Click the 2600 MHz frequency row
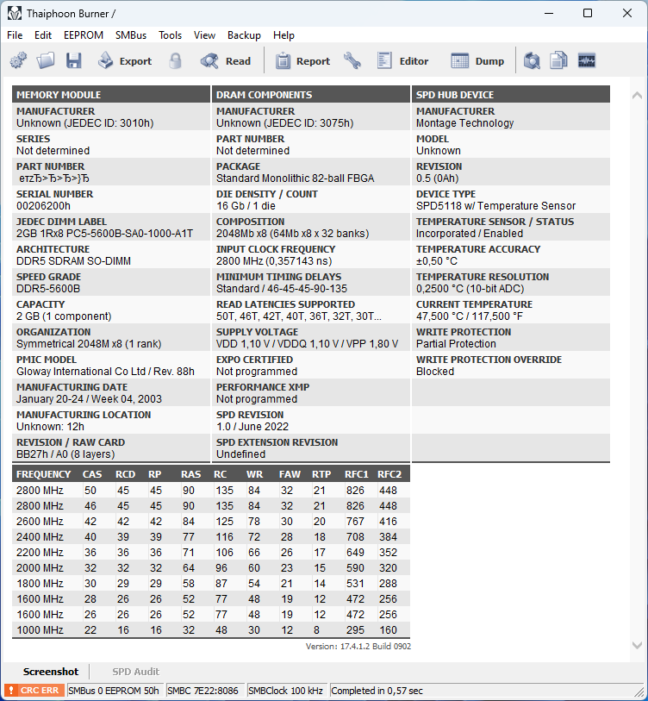This screenshot has height=701, width=648. [x=211, y=522]
